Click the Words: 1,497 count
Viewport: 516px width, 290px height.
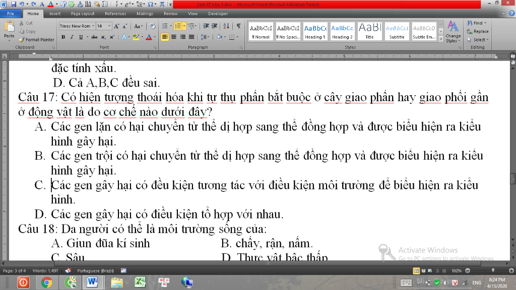(x=45, y=270)
